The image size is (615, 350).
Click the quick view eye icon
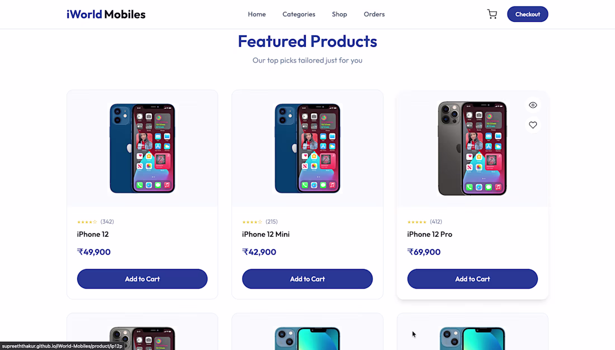533,105
